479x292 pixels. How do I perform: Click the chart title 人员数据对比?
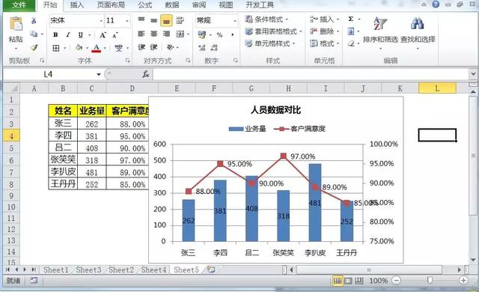[x=275, y=110]
